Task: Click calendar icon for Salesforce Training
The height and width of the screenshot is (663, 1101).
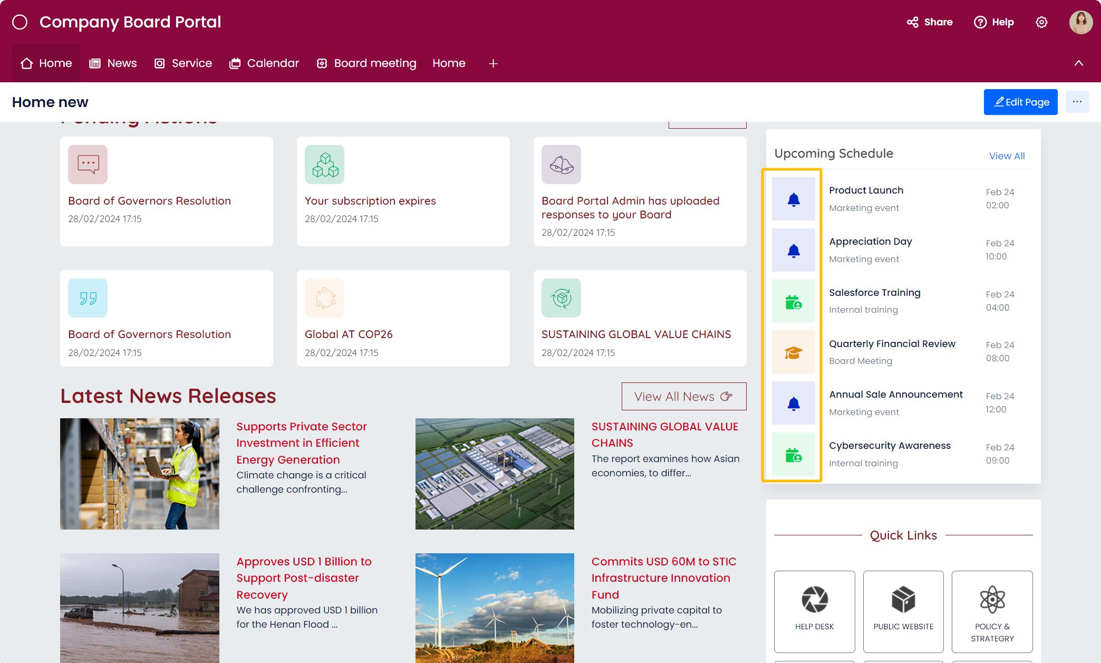Action: point(794,301)
